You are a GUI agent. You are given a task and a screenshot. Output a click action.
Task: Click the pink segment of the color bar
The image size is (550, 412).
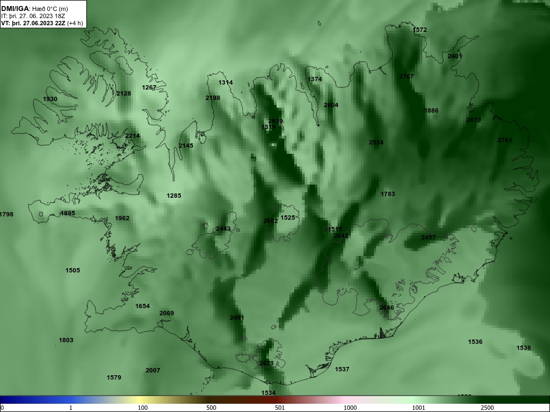345,400
